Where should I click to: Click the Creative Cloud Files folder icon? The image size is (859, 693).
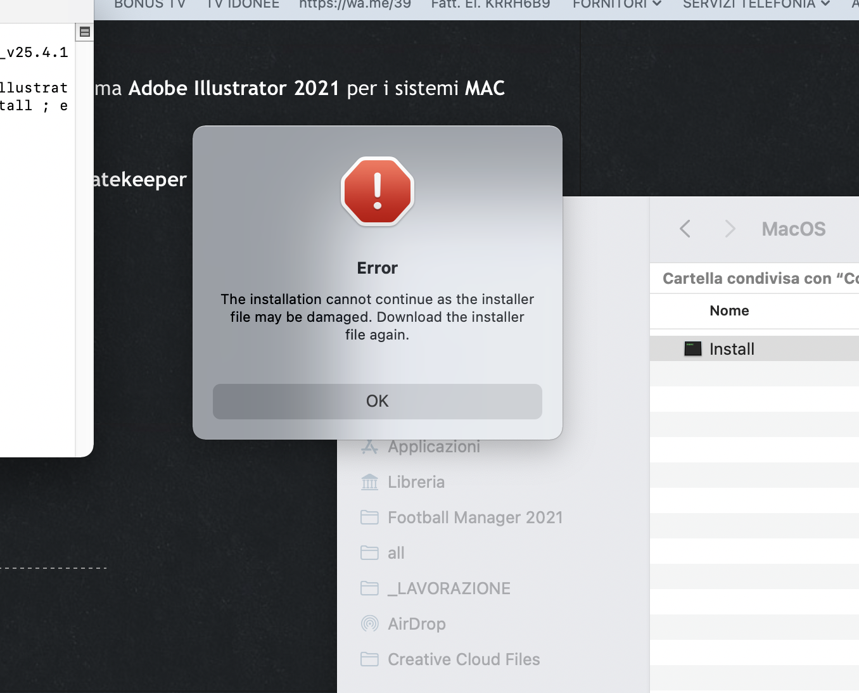(369, 659)
